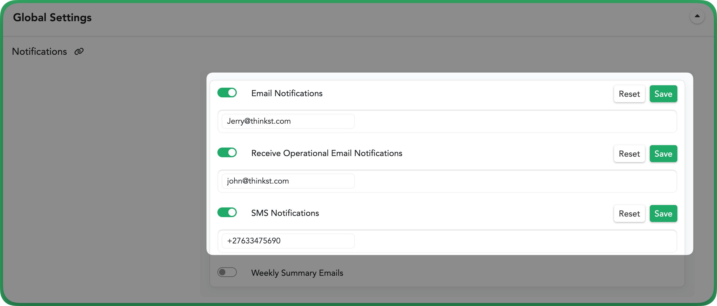The height and width of the screenshot is (306, 717).
Task: Click the Weekly Summary Emails label
Action: (x=297, y=273)
